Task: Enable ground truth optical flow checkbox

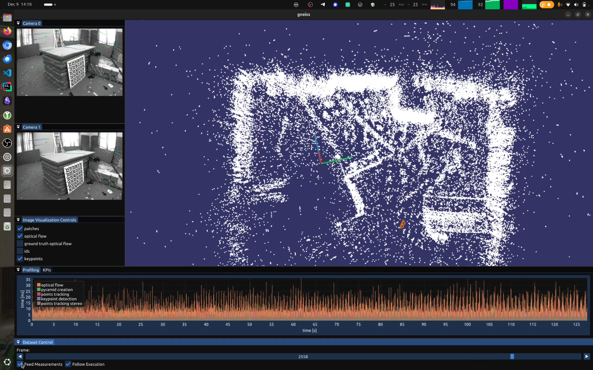Action: (x=20, y=244)
